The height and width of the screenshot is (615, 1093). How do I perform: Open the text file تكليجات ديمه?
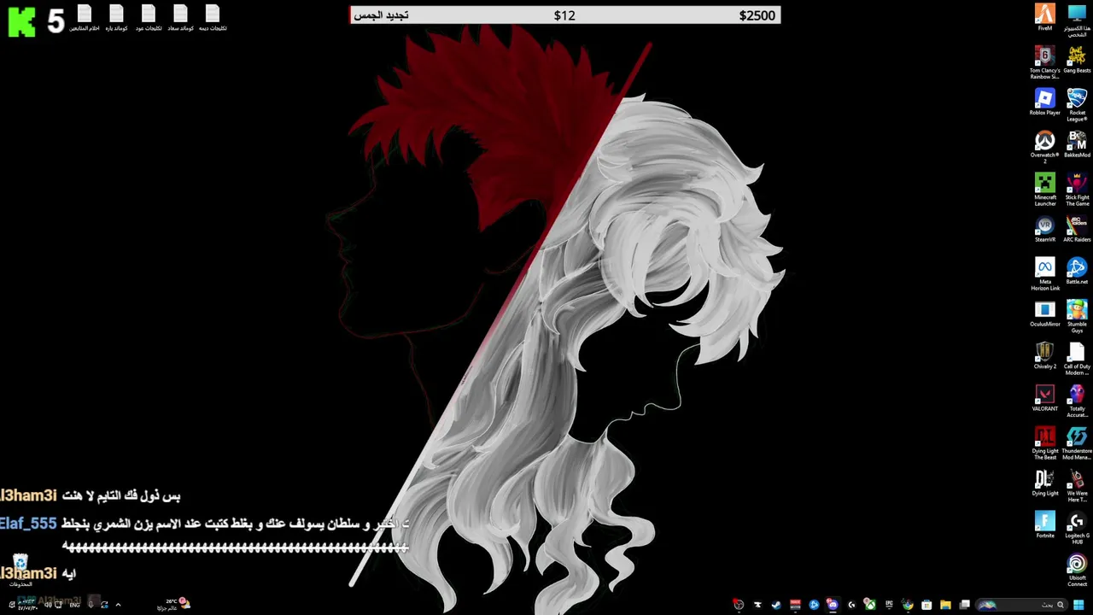coord(213,18)
